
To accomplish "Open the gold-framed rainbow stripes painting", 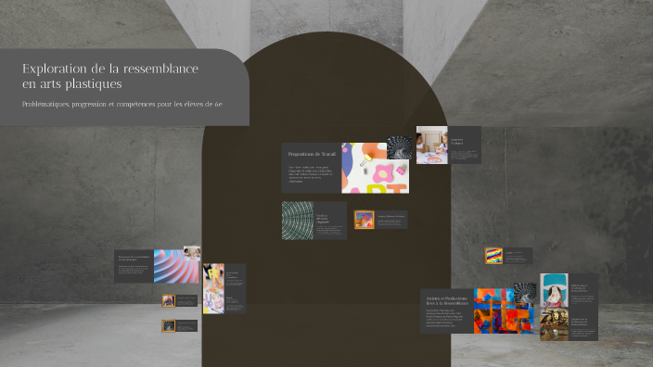I will [493, 256].
